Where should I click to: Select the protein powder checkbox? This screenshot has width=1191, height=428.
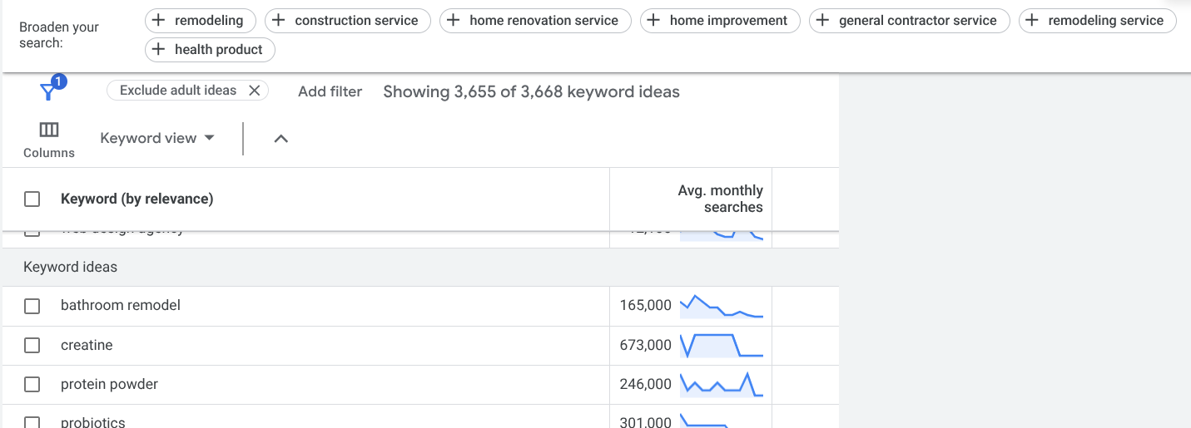32,384
